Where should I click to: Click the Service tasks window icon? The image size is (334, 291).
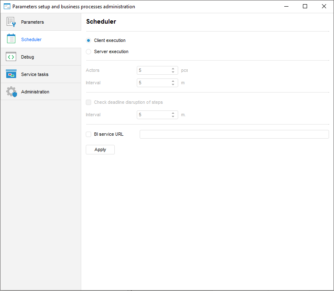(11, 74)
